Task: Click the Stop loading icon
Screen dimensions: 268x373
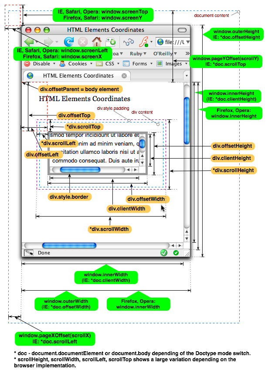Action: [x=83, y=42]
